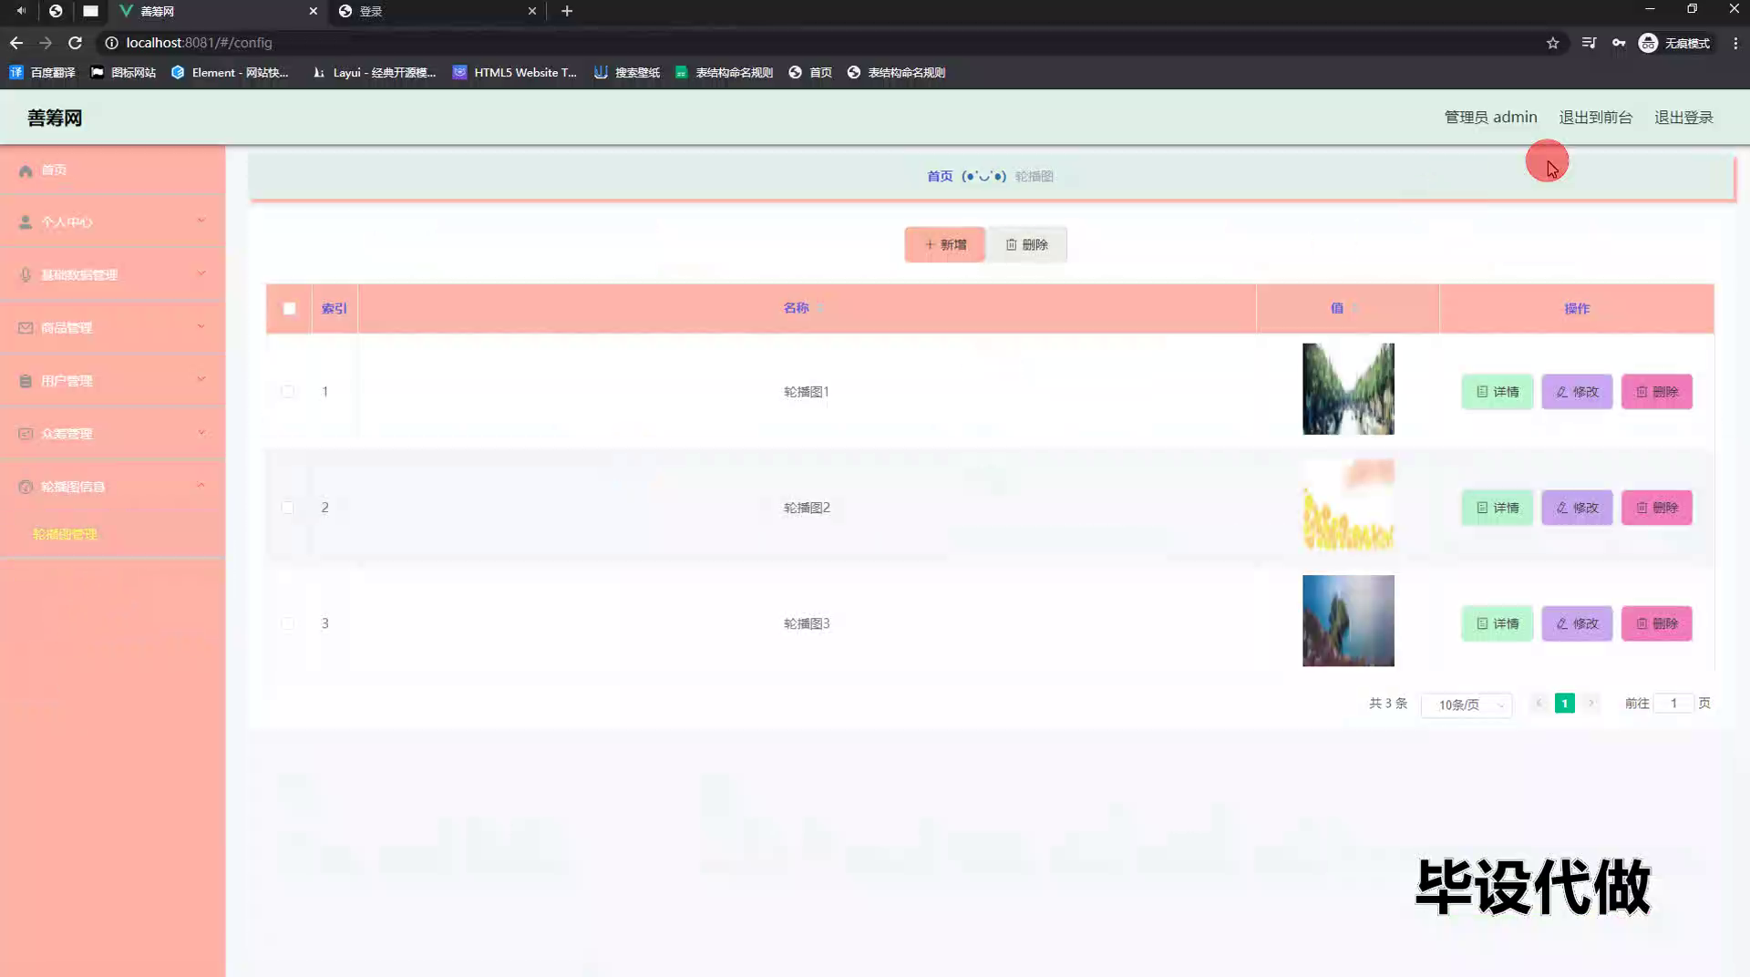Click the media control icon in browser toolbar
This screenshot has height=977, width=1750.
coord(1589,43)
